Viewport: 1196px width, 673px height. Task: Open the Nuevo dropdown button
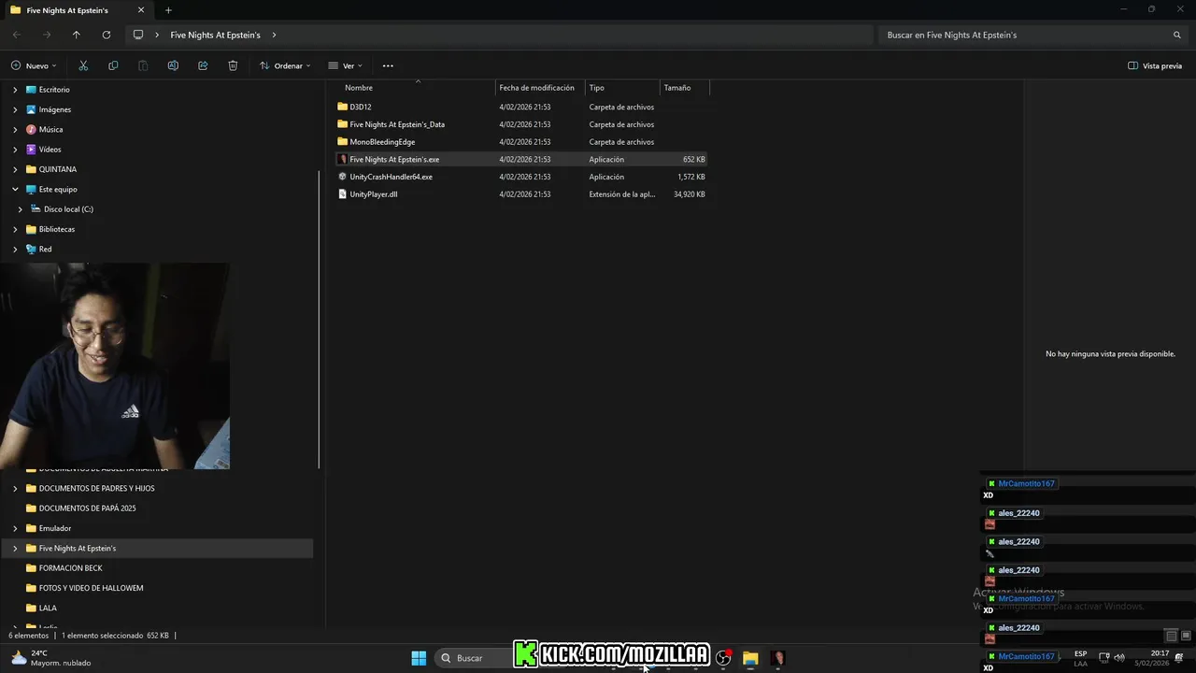click(34, 65)
